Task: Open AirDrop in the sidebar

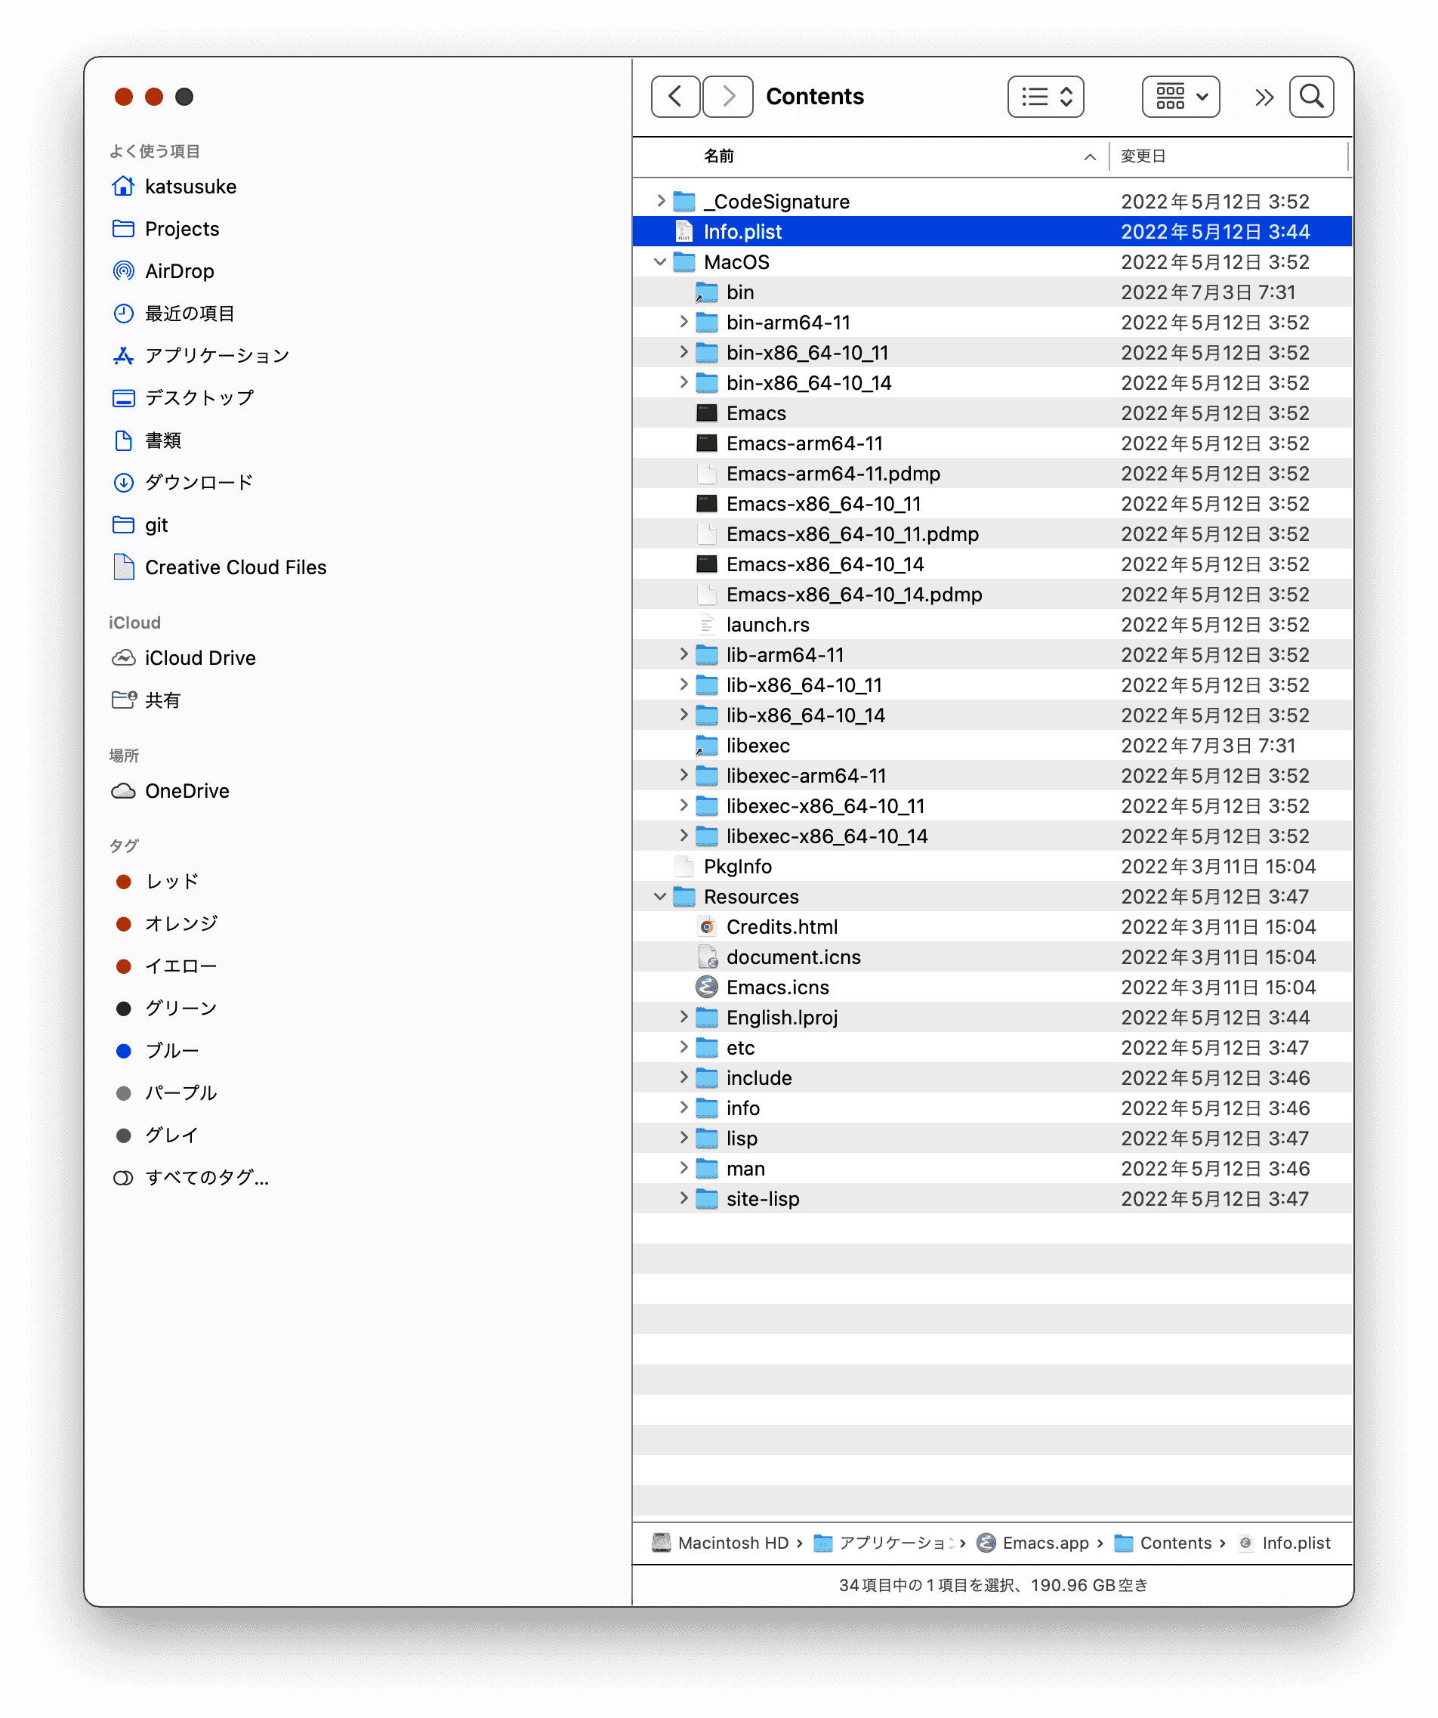Action: click(179, 270)
